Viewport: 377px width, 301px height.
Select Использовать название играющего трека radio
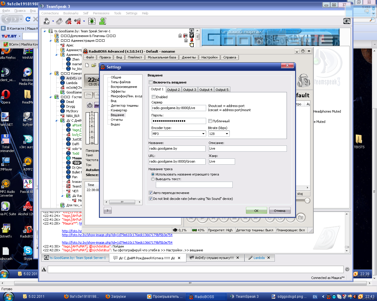coord(153,174)
